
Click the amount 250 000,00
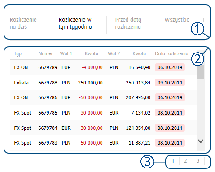tap(90, 83)
